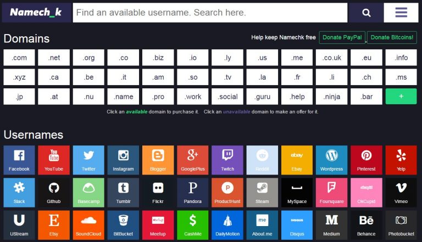This screenshot has height=242, width=422.
Task: Click the Reddit tile
Action: 262,160
